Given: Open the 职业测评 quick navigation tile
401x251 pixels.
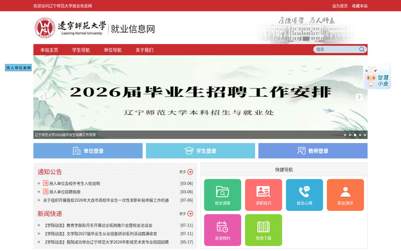Looking at the screenshot, I should (x=345, y=195).
